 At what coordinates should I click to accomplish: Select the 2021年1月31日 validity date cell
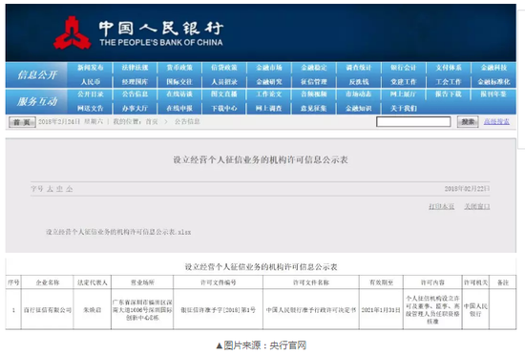click(381, 310)
